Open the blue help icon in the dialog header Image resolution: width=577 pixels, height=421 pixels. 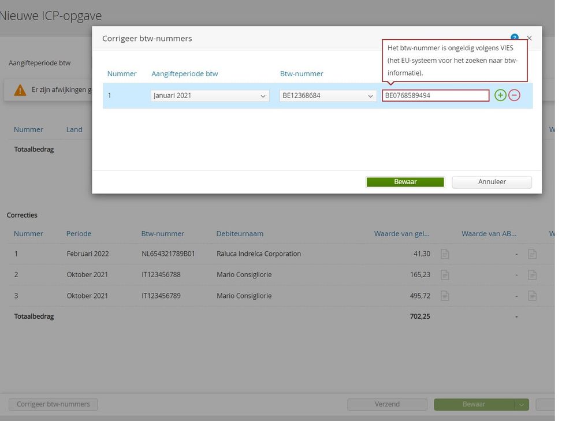[x=515, y=37]
